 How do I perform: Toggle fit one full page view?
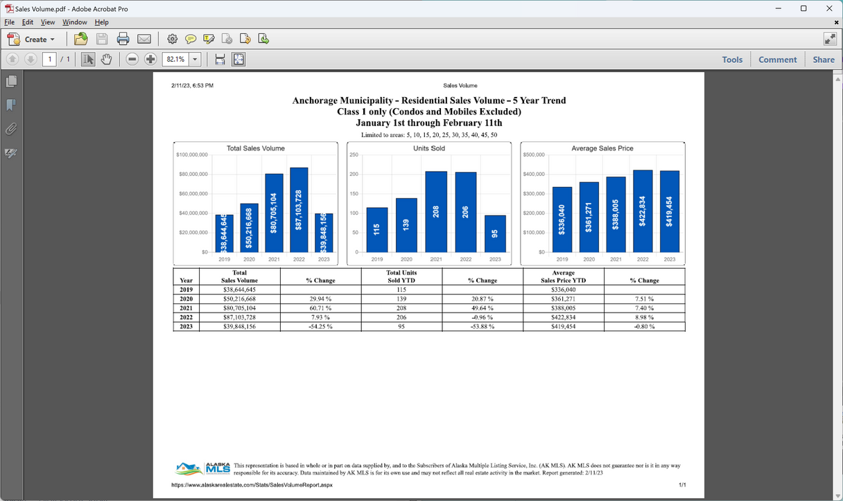[238, 60]
